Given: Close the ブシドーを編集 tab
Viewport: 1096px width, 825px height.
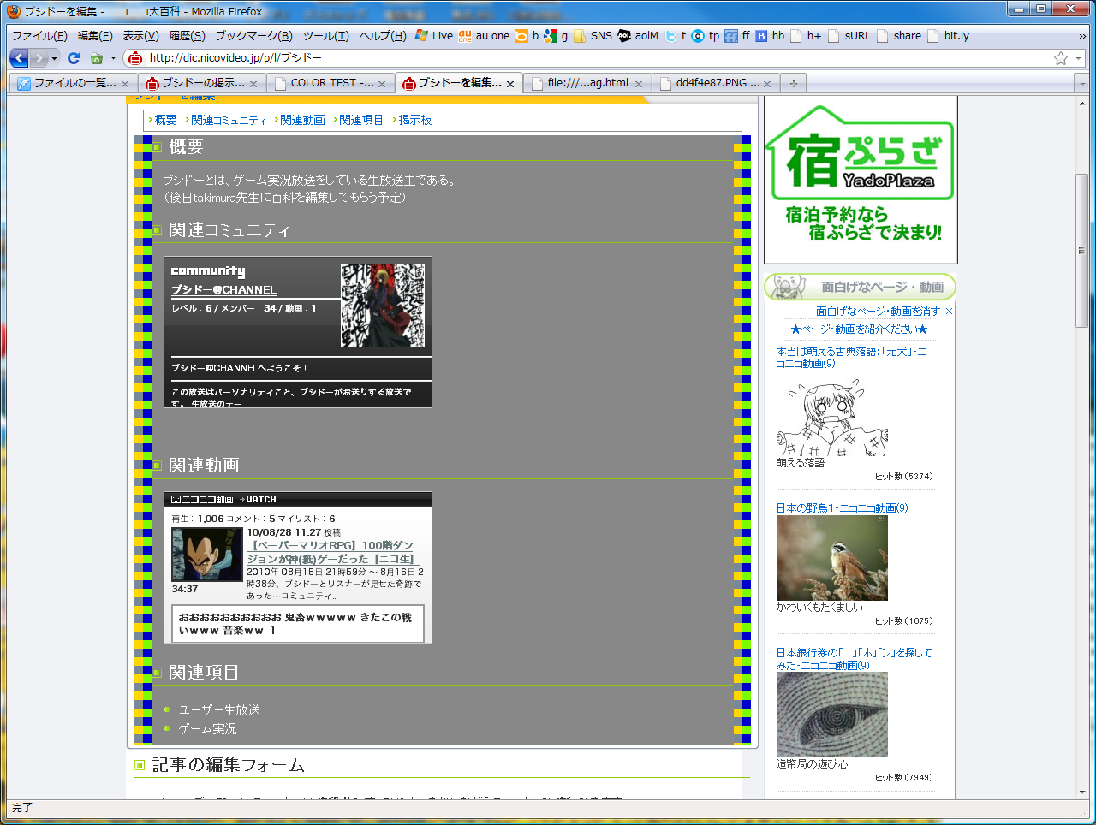Looking at the screenshot, I should pyautogui.click(x=510, y=84).
